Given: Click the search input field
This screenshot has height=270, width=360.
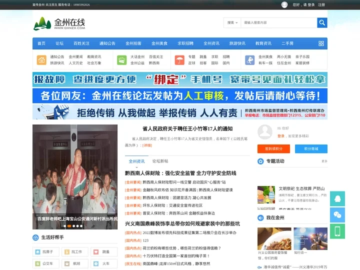Looking at the screenshot, I should click(279, 22).
